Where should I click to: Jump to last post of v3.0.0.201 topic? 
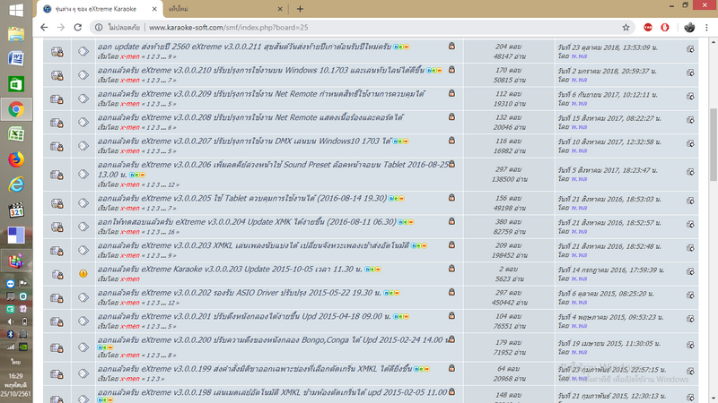(690, 319)
